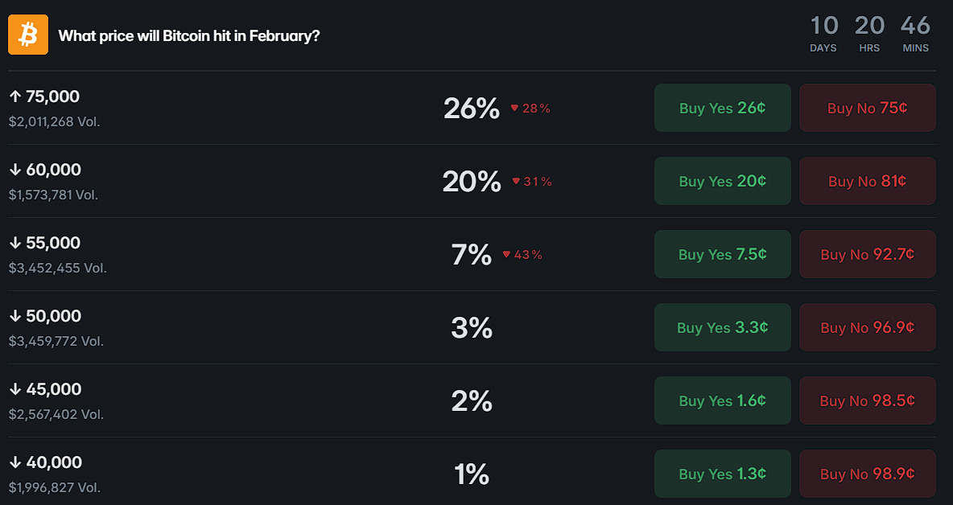
Task: Buy No at 98.5¢ for the 45,000 market
Action: [867, 400]
